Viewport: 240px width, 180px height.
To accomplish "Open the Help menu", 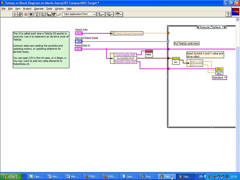I will click(69, 9).
